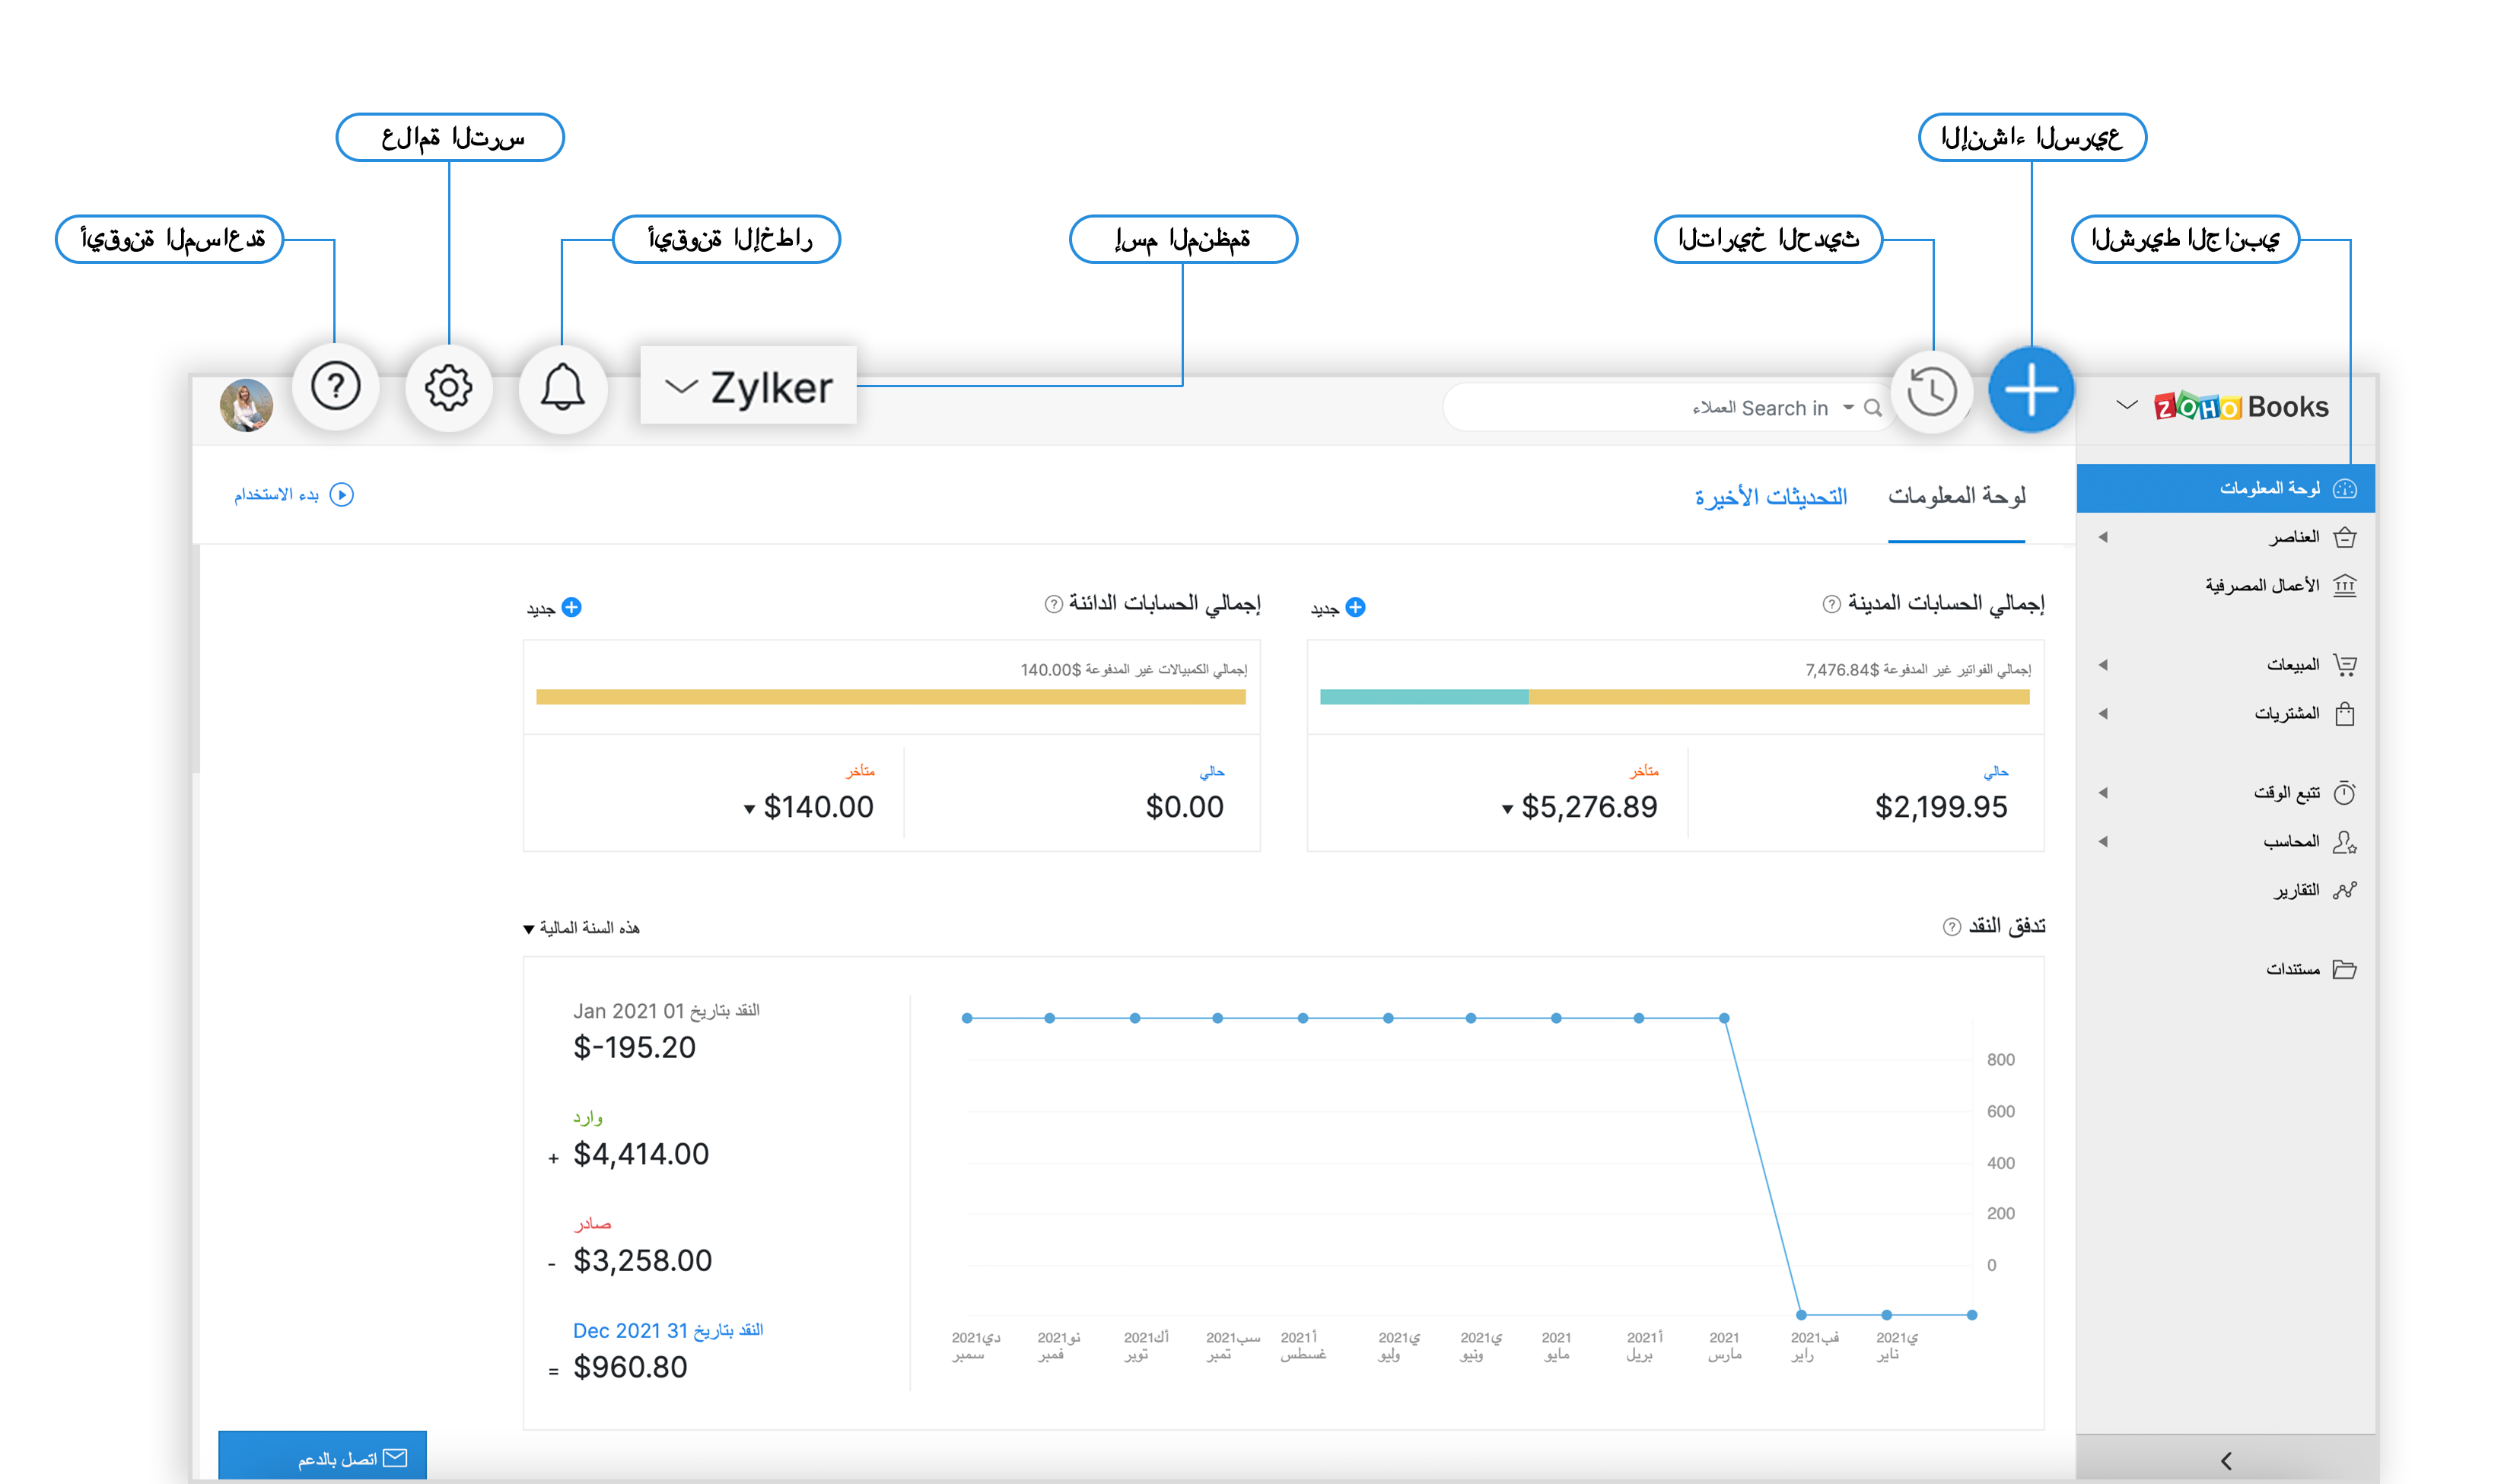2520x1484 pixels.
Task: Open the fiscal year filter dropdown
Action: (581, 928)
